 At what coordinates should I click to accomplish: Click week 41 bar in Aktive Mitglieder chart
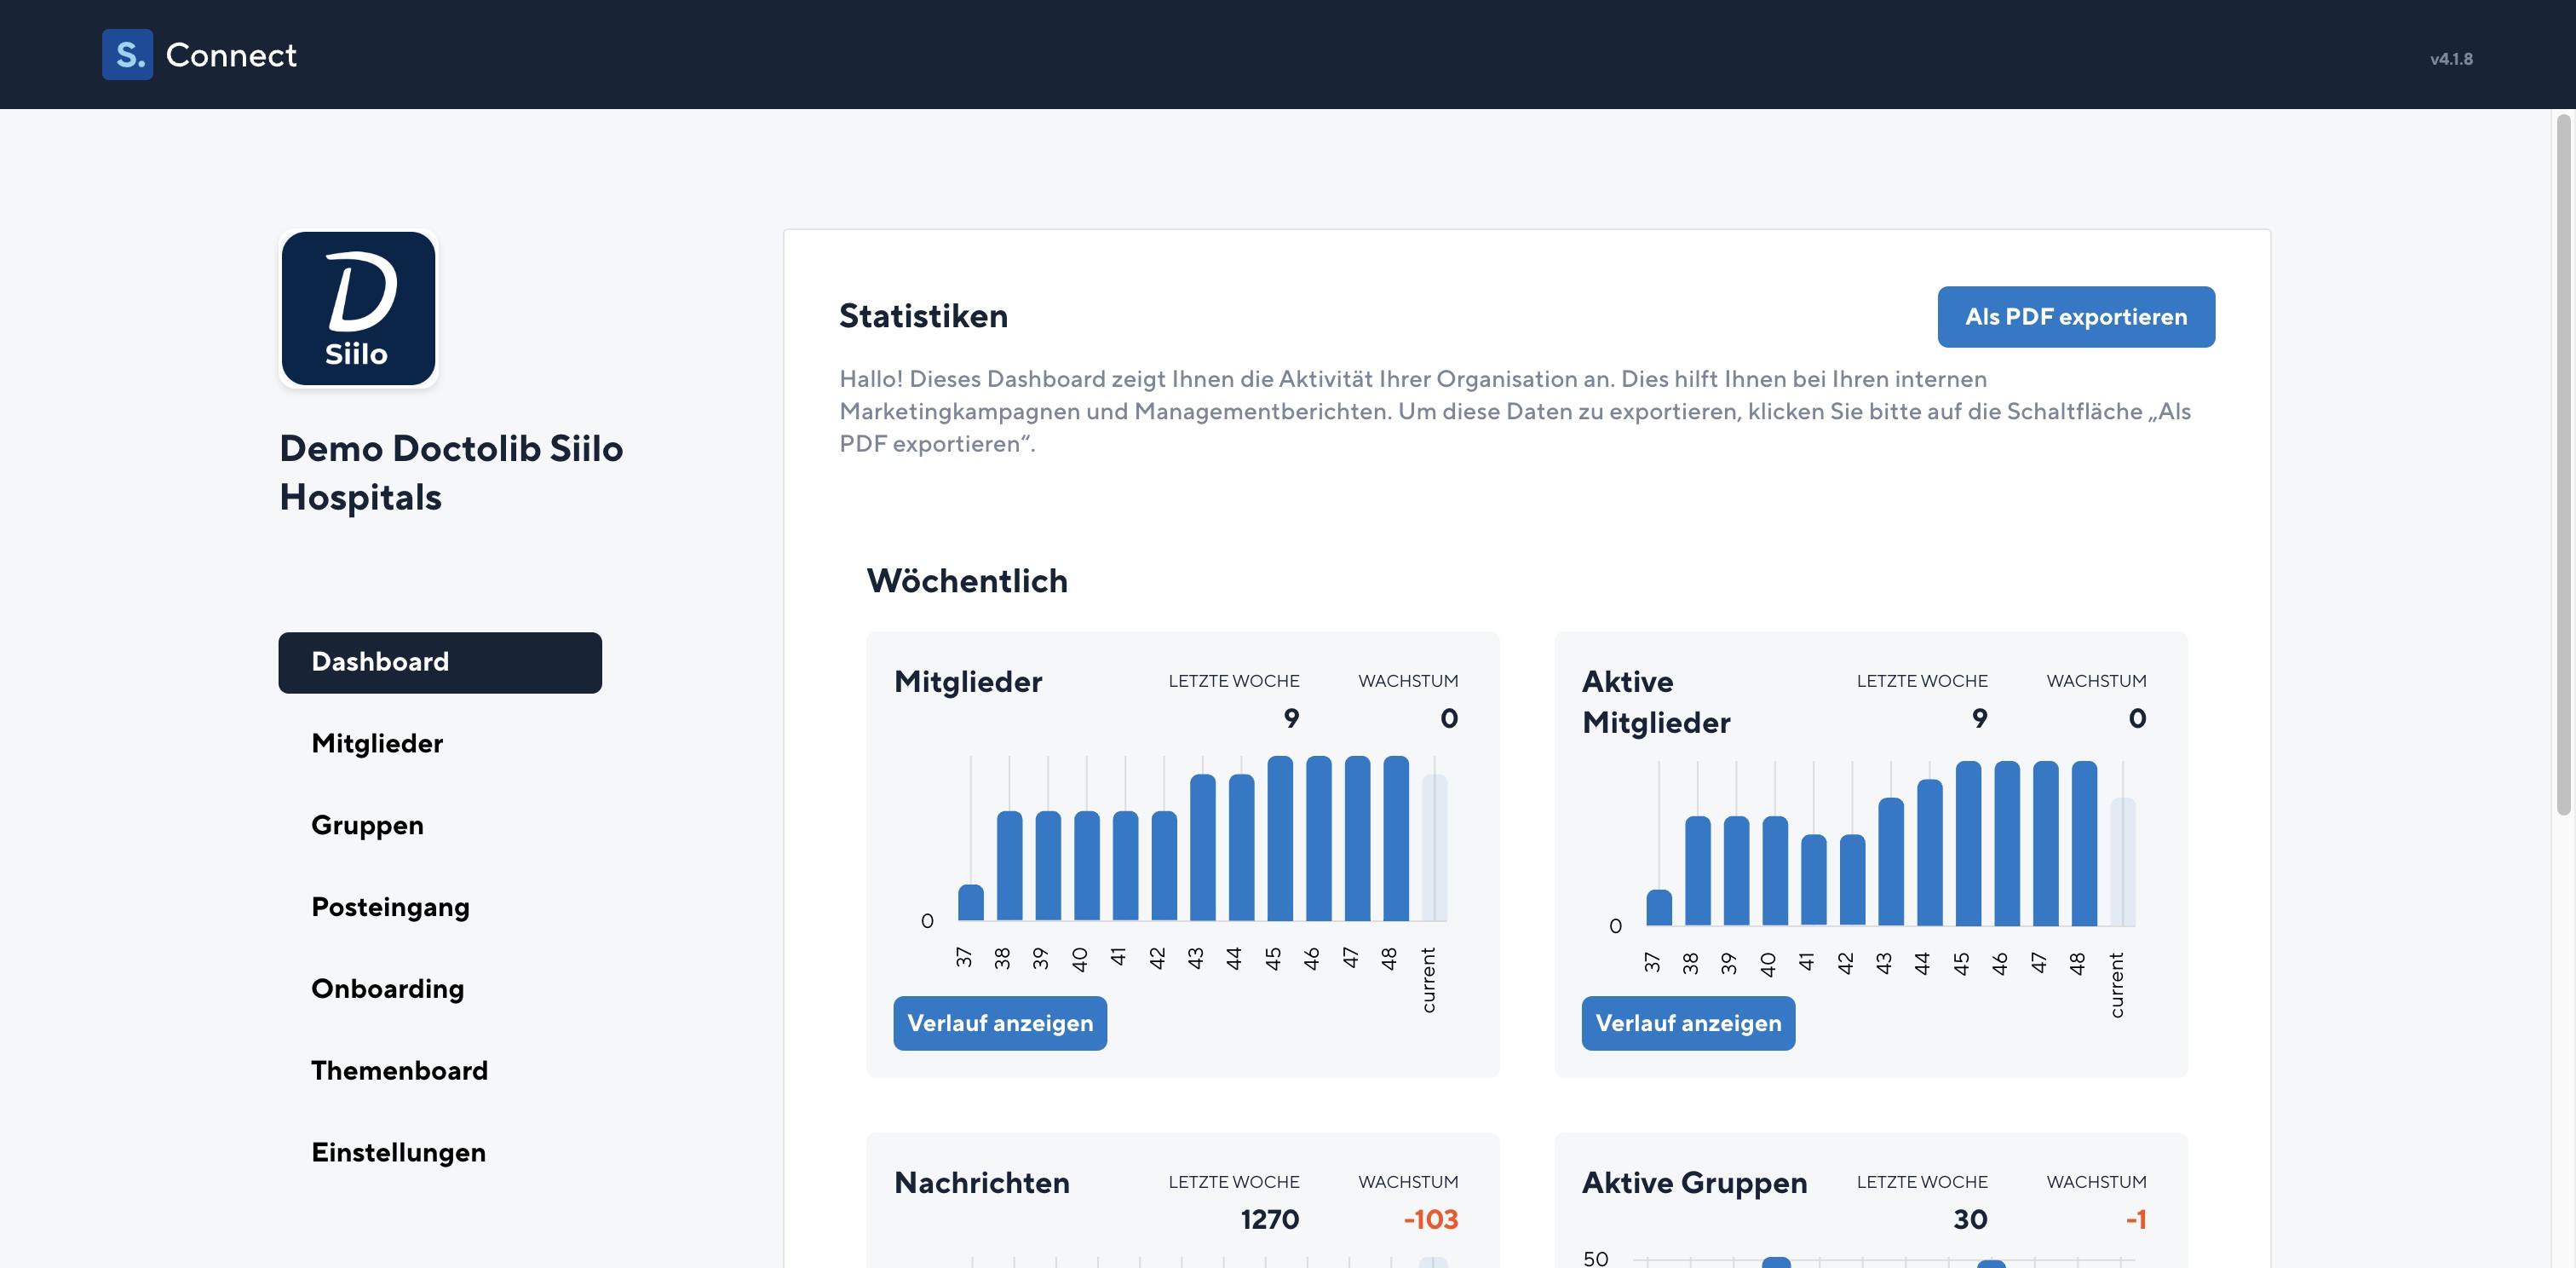1813,880
